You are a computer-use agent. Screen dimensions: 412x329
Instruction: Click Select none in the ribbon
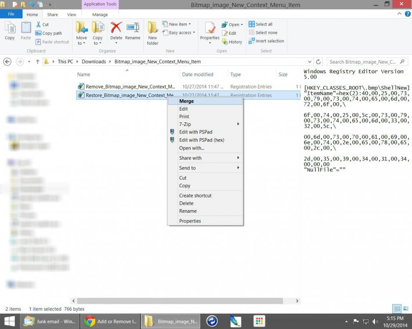(x=263, y=32)
